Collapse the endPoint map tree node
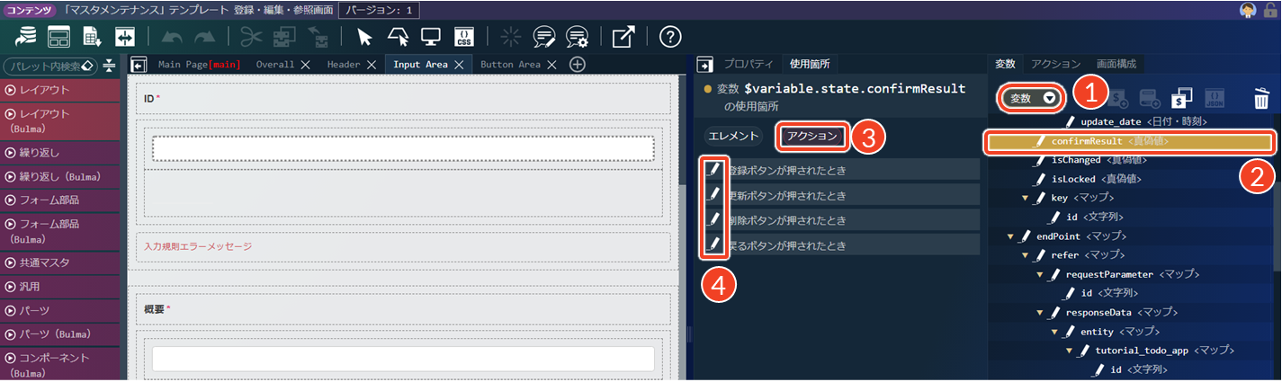The image size is (1282, 382). tap(1010, 236)
